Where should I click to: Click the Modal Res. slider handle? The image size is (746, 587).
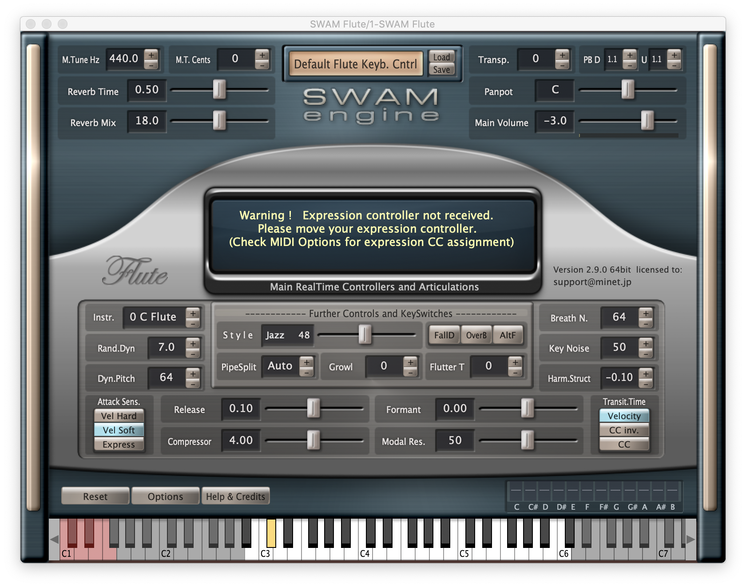(527, 440)
